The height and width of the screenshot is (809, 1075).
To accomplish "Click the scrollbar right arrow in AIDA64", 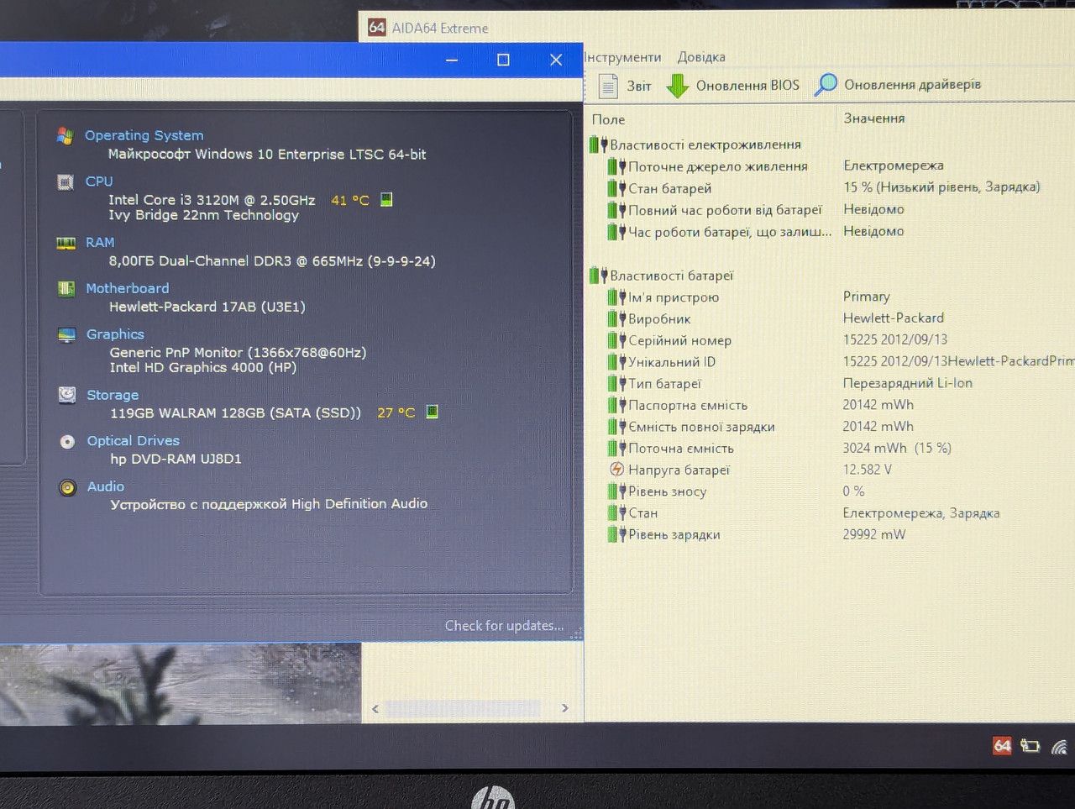I will tap(565, 708).
